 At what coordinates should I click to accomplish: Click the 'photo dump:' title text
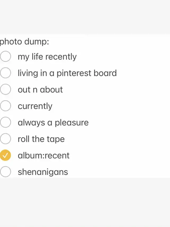pyautogui.click(x=24, y=42)
